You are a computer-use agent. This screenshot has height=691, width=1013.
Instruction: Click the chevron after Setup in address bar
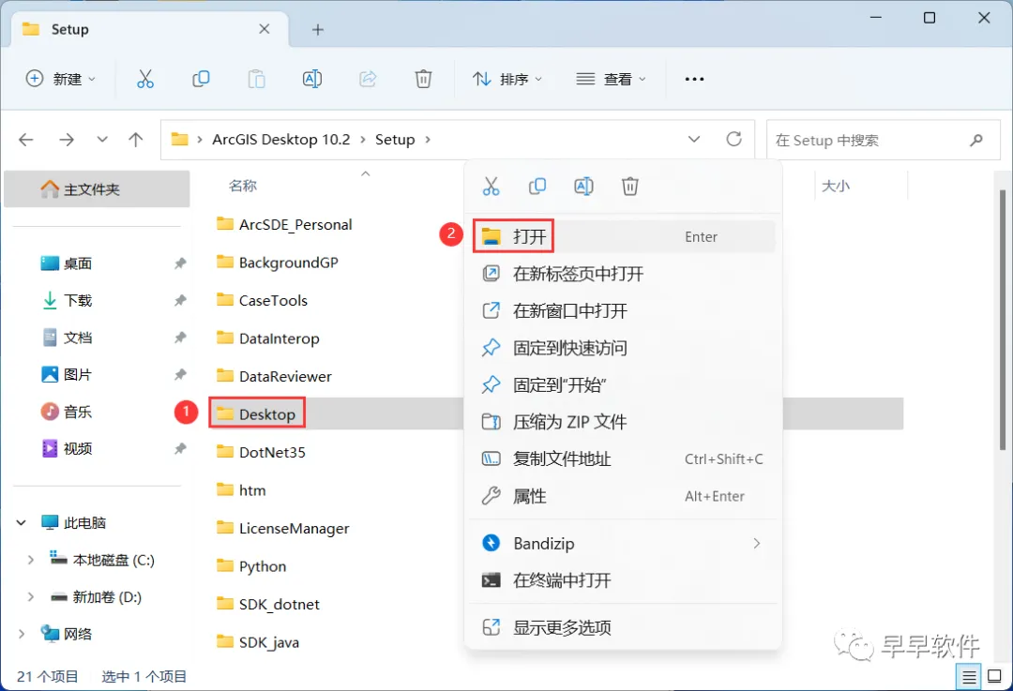pyautogui.click(x=428, y=140)
